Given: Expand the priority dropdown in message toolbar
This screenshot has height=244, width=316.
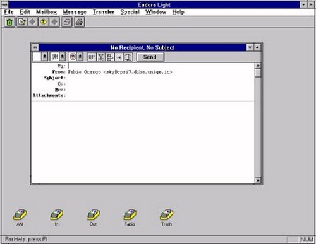Looking at the screenshot, I should [44, 57].
